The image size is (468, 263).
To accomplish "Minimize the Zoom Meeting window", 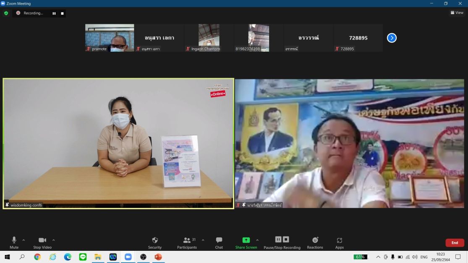I will click(x=431, y=3).
